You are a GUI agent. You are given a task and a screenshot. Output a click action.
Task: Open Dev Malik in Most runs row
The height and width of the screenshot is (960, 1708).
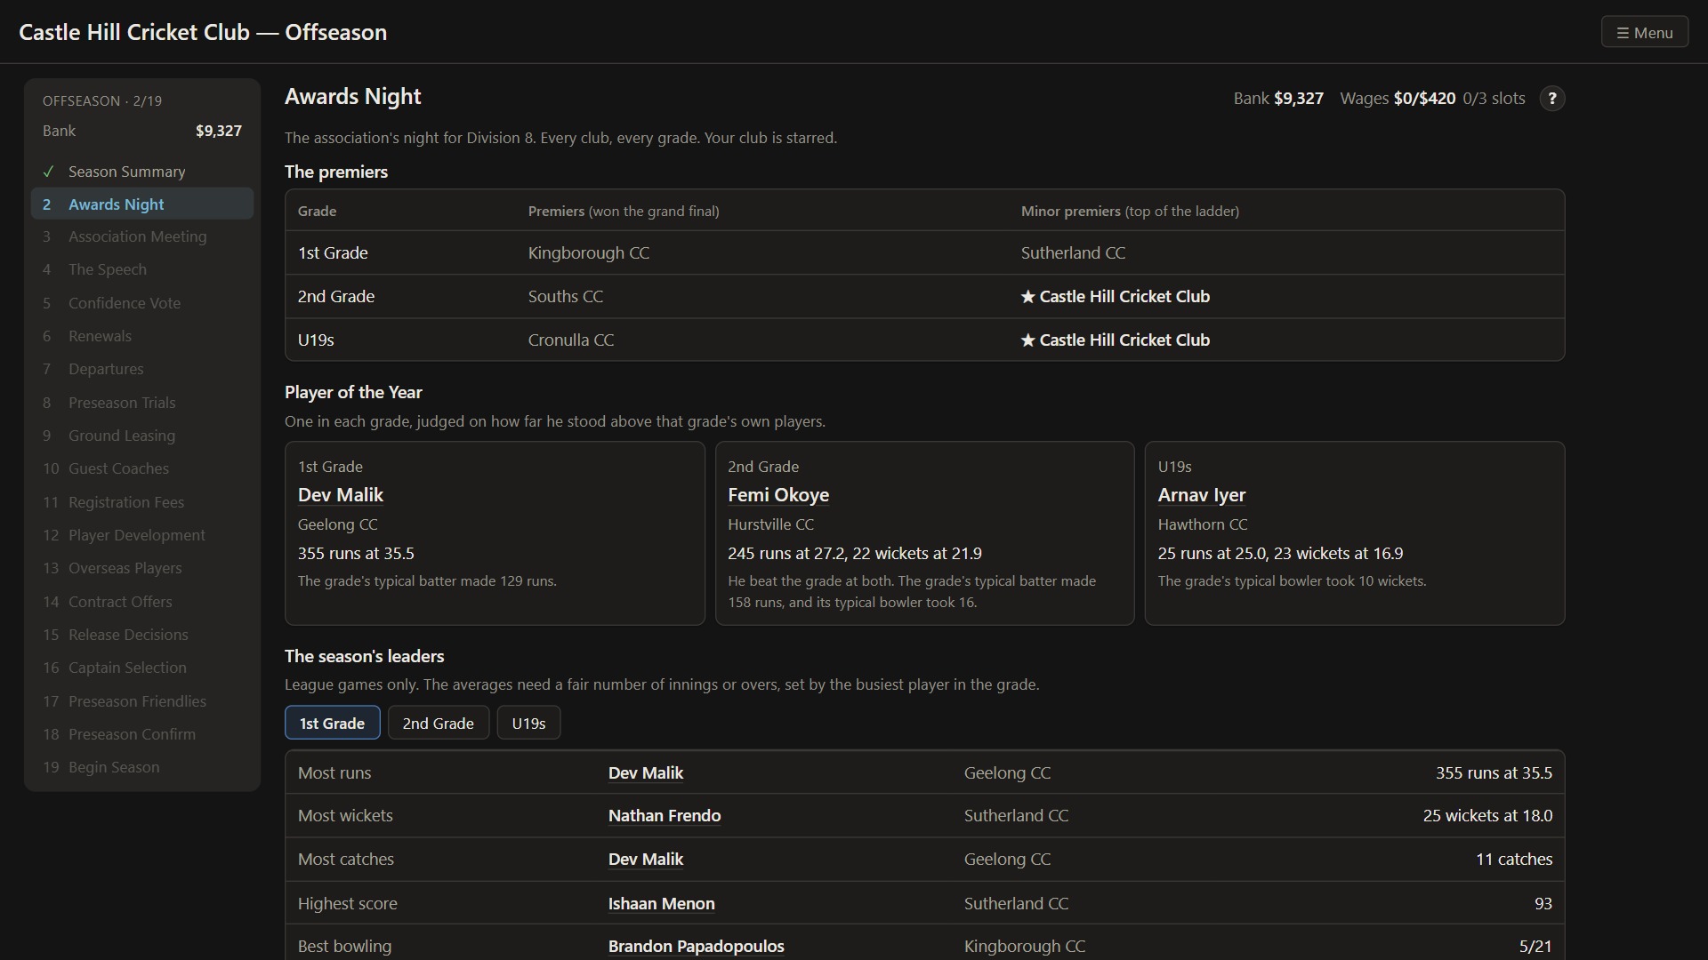point(646,773)
